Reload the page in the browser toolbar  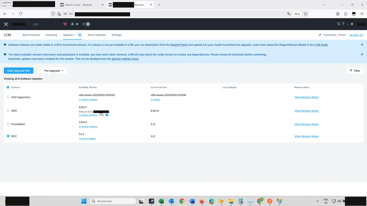tap(21, 14)
